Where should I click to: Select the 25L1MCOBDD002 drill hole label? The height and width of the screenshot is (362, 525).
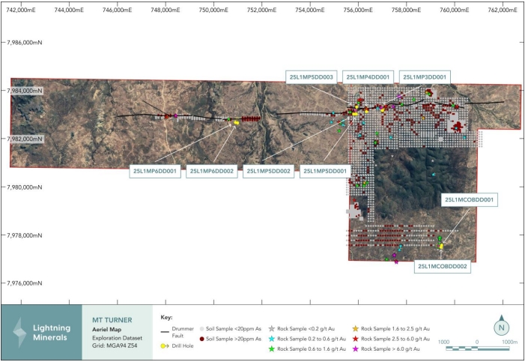tap(443, 267)
